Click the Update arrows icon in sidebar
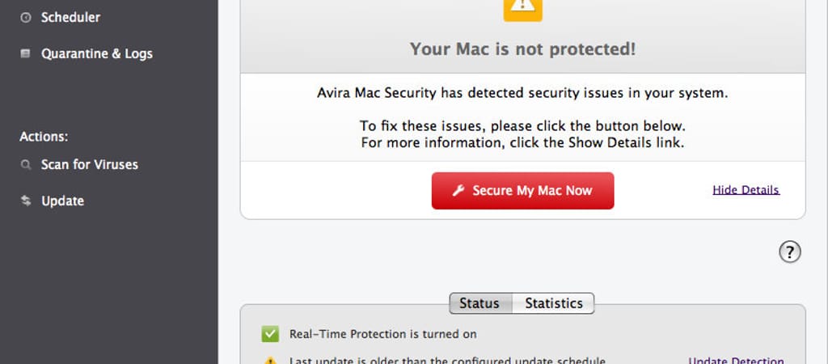Screen dimensions: 828x364 coord(26,201)
